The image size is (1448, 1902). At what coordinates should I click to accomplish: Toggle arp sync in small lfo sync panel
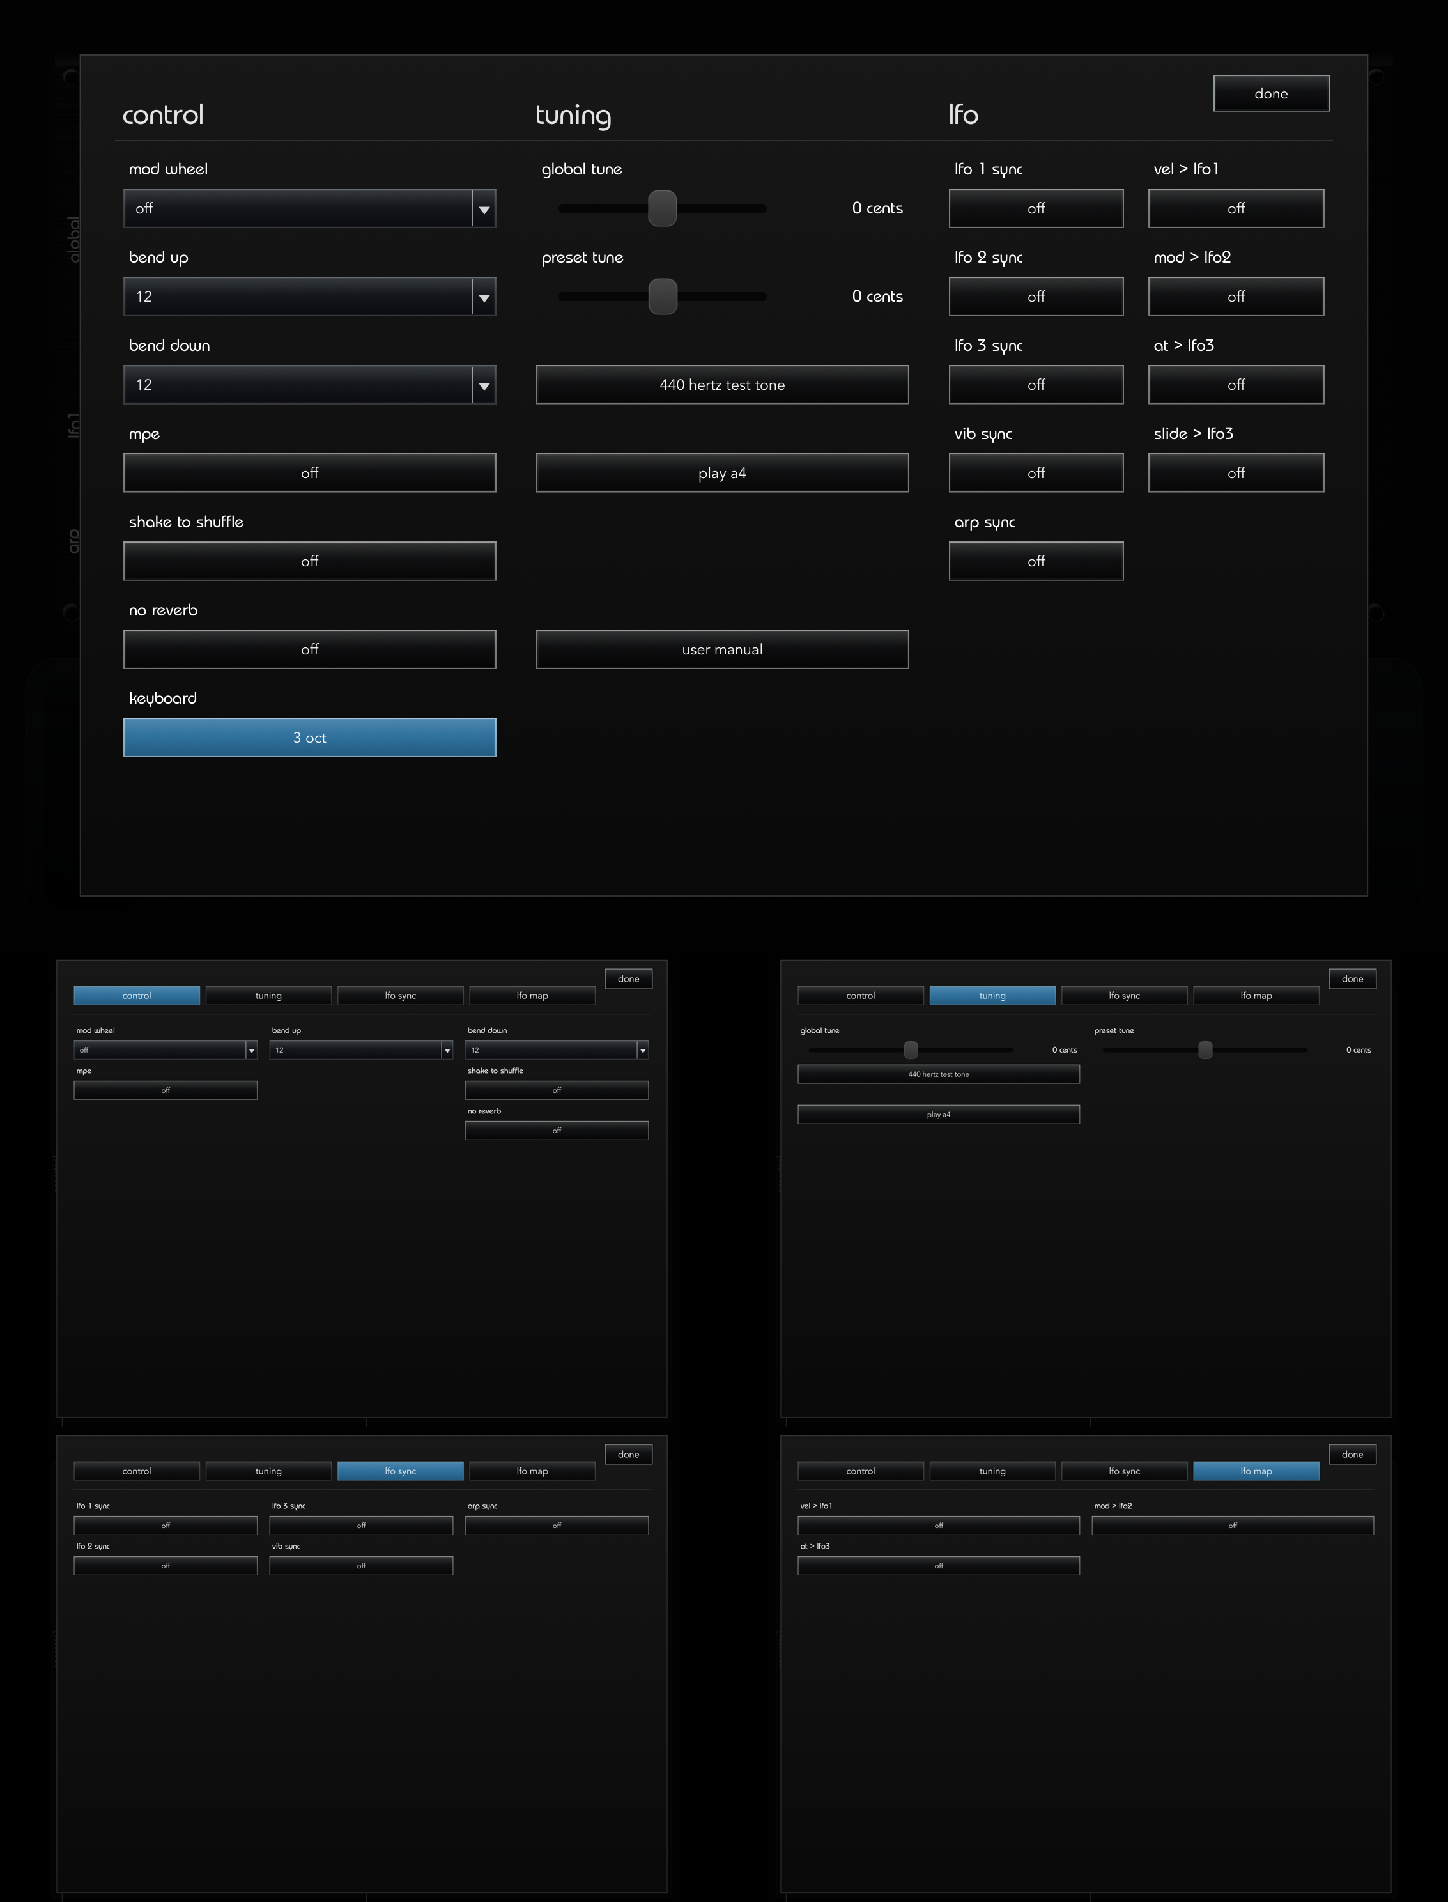(557, 1526)
